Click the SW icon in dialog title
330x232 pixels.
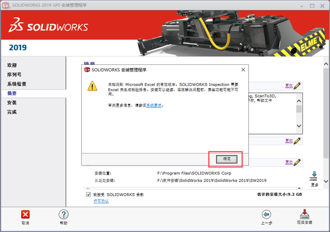pyautogui.click(x=87, y=70)
